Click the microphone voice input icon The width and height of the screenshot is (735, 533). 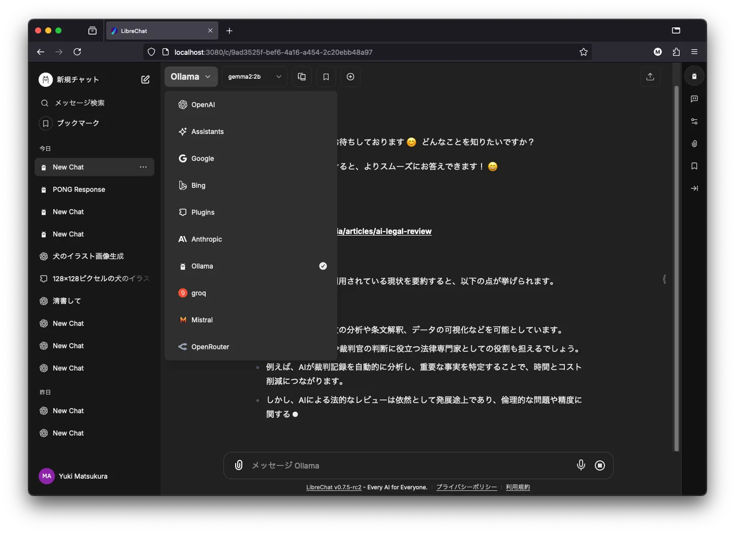coord(581,465)
